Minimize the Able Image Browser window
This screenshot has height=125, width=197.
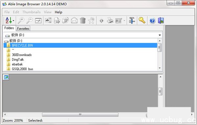(171, 3)
